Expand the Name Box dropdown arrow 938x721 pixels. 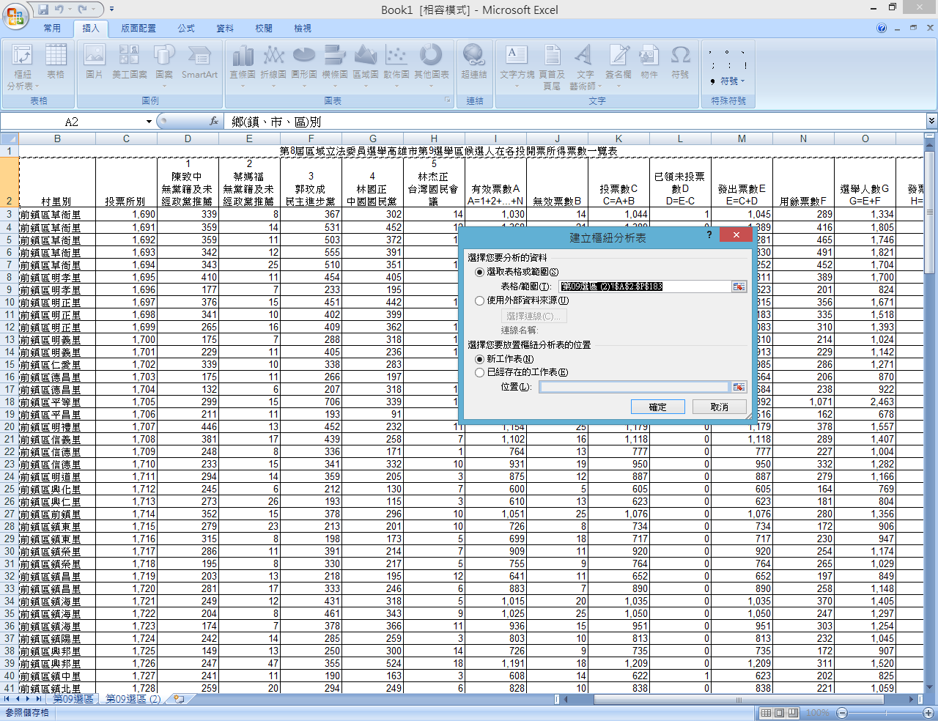tap(149, 122)
